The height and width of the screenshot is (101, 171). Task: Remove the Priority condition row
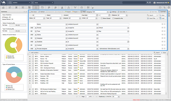pos(164,28)
